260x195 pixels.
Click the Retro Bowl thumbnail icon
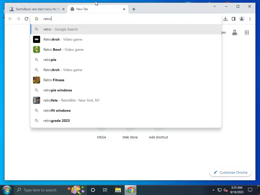[x=37, y=50]
